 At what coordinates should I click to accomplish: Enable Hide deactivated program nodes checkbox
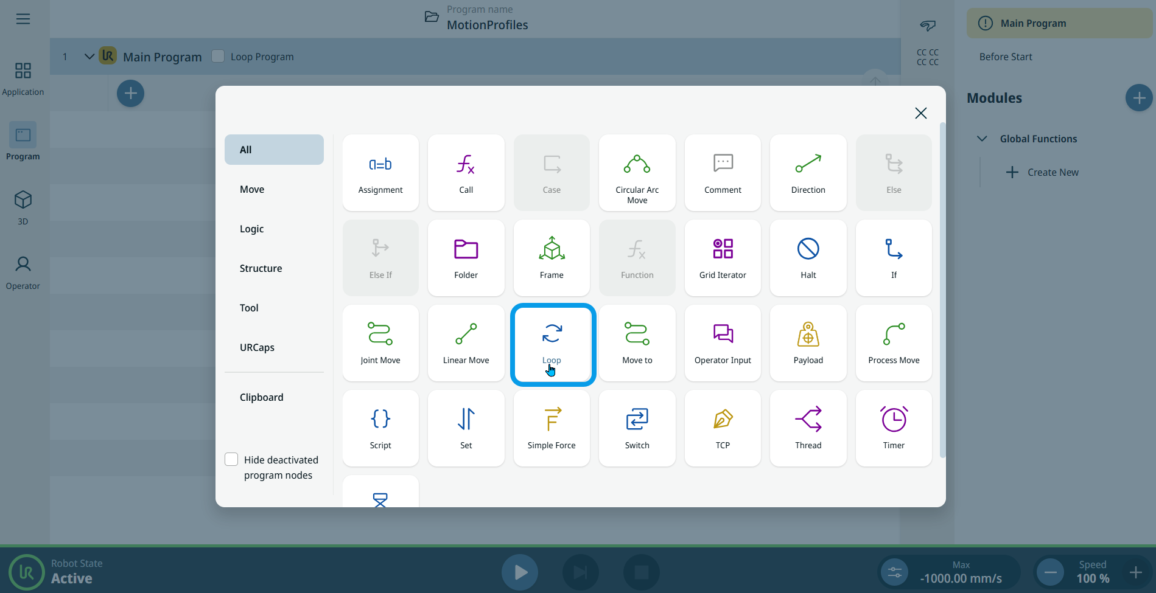[231, 460]
